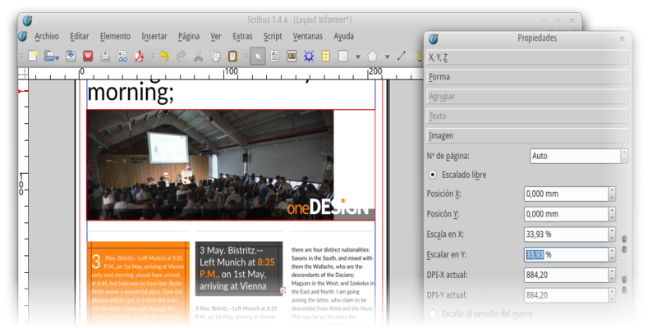Open the Nº de página Auto combo box

(579, 156)
